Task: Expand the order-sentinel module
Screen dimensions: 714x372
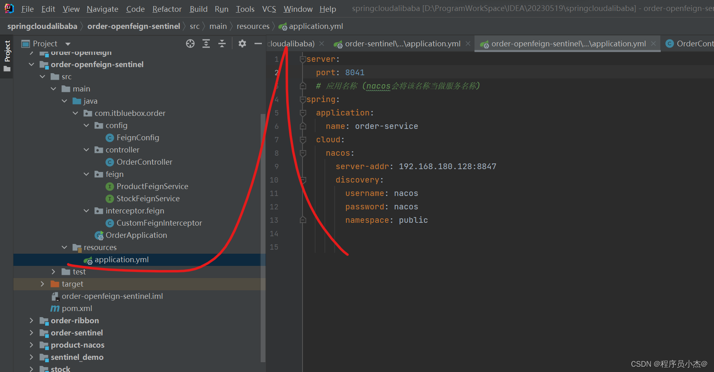Action: point(31,333)
